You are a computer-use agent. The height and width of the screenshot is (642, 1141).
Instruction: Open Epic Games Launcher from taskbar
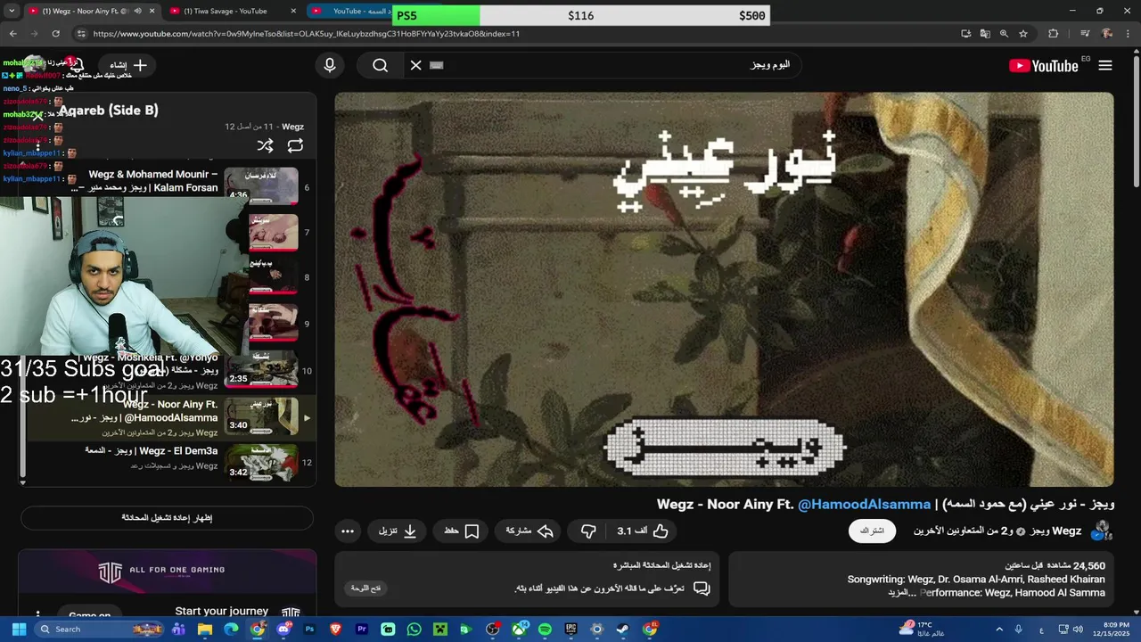[570, 630]
